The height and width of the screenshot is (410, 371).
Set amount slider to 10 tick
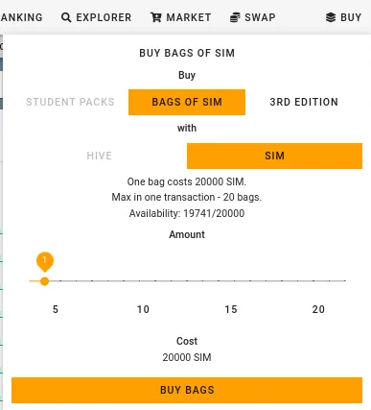tap(187, 280)
